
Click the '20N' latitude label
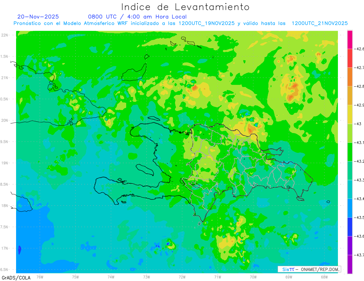coord(5,120)
